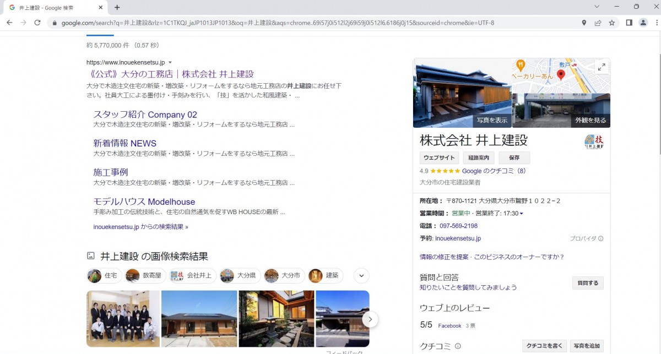Viewport: 661px width, 354px height.
Task: Expand the map in knowledge panel
Action: click(602, 67)
